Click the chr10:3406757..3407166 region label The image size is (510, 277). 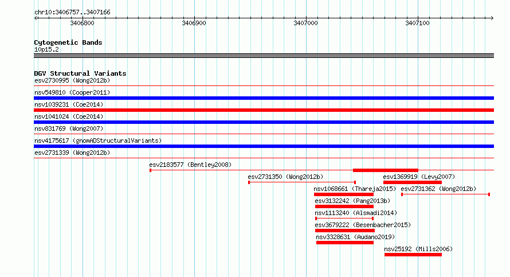pos(72,13)
